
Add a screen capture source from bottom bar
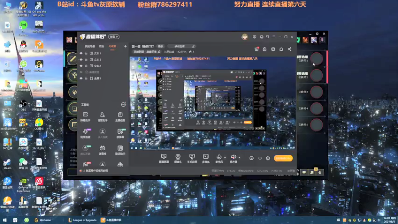tap(164, 158)
